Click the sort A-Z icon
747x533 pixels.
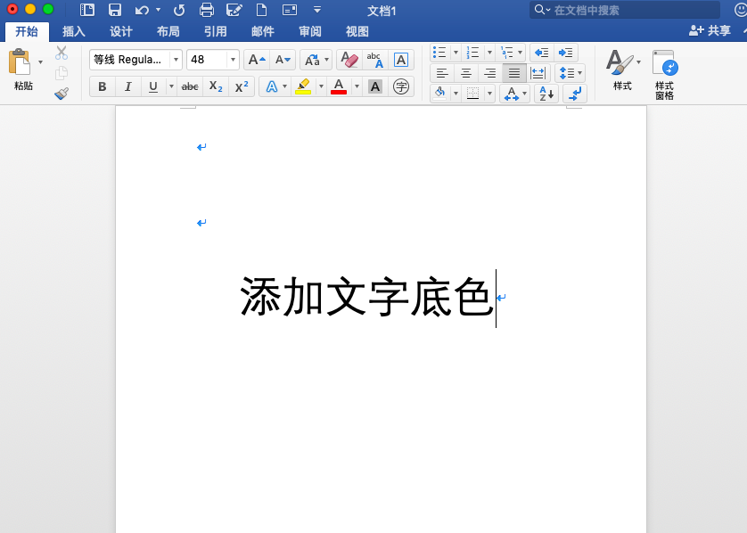[546, 94]
